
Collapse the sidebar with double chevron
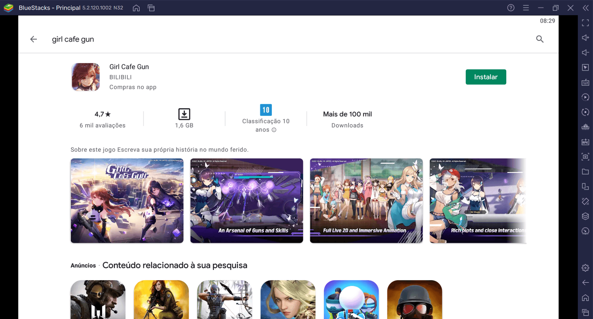pyautogui.click(x=586, y=8)
